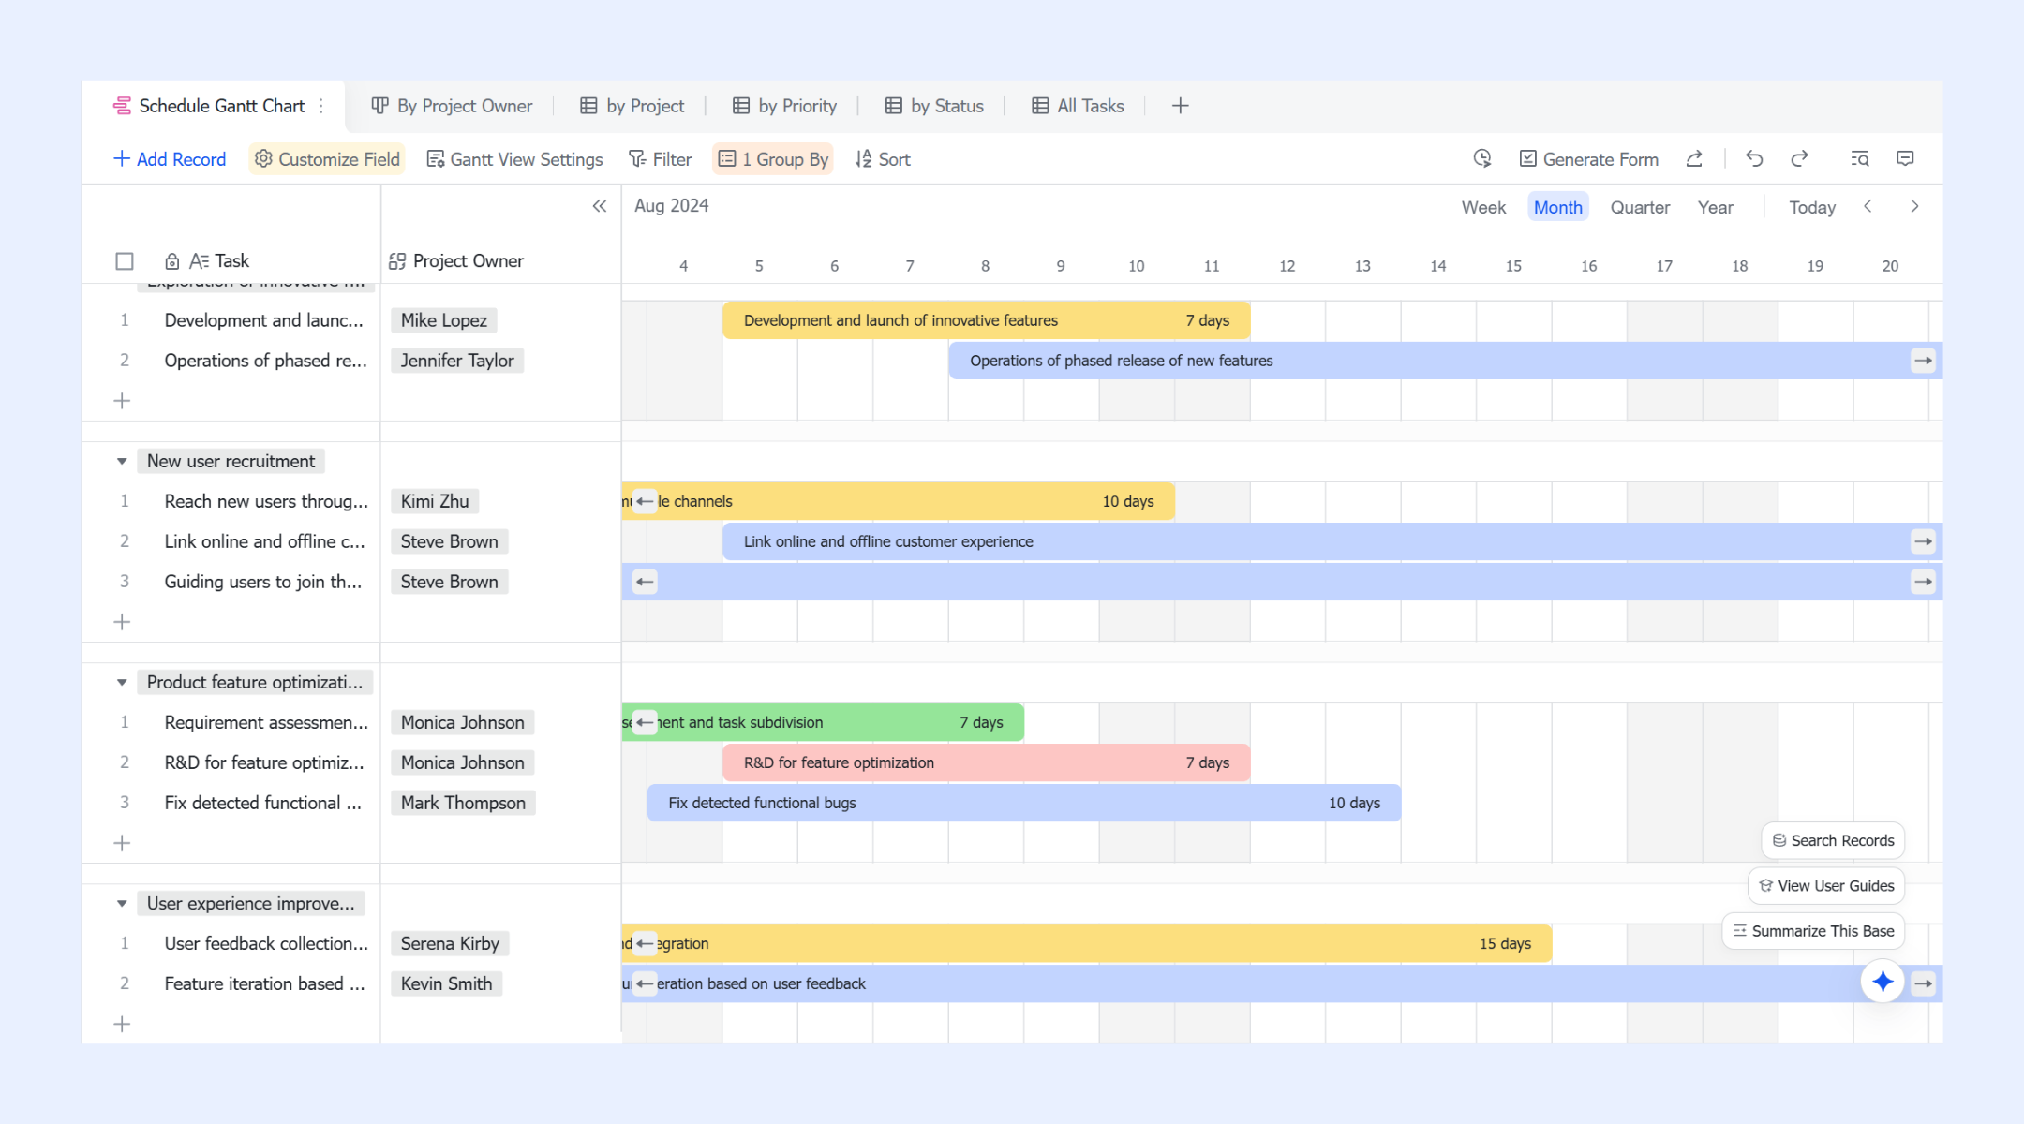
Task: Add record in Product feature optimization group
Action: pyautogui.click(x=122, y=843)
